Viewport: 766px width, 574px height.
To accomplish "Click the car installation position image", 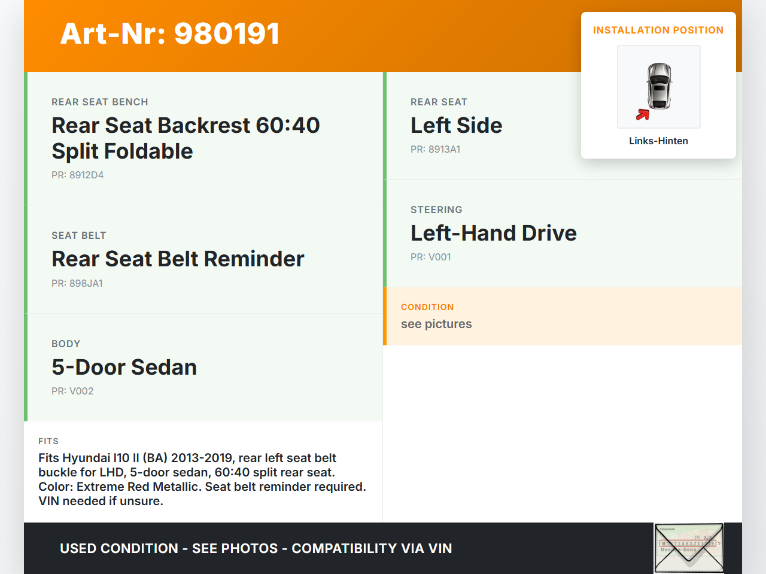I will (x=658, y=87).
